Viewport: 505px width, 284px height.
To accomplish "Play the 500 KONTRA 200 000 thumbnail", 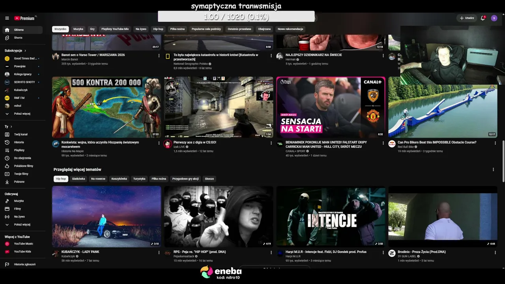I will [x=107, y=107].
